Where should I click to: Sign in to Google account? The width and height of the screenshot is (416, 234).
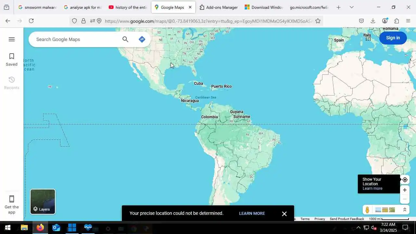tap(393, 38)
